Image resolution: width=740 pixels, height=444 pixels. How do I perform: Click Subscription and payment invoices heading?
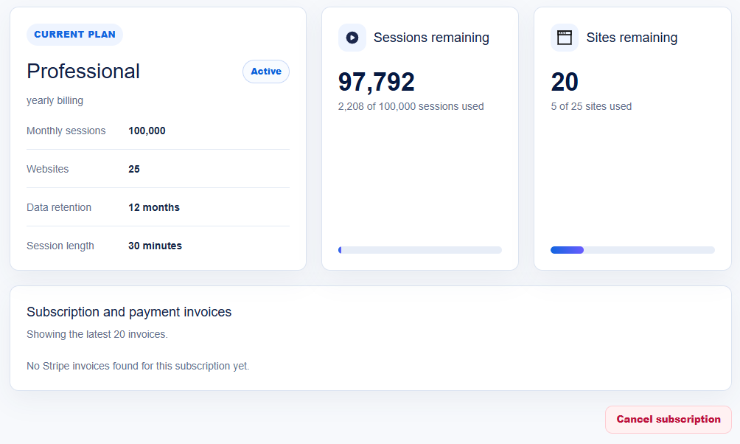pyautogui.click(x=129, y=312)
